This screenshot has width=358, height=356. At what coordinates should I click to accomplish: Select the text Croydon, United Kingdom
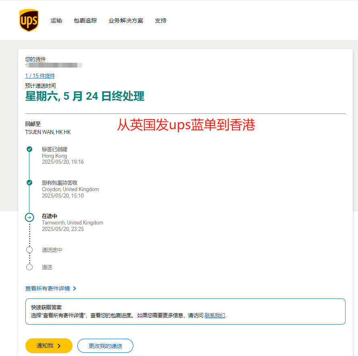[70, 189]
